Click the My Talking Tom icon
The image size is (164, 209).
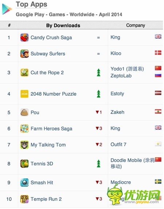(24, 145)
